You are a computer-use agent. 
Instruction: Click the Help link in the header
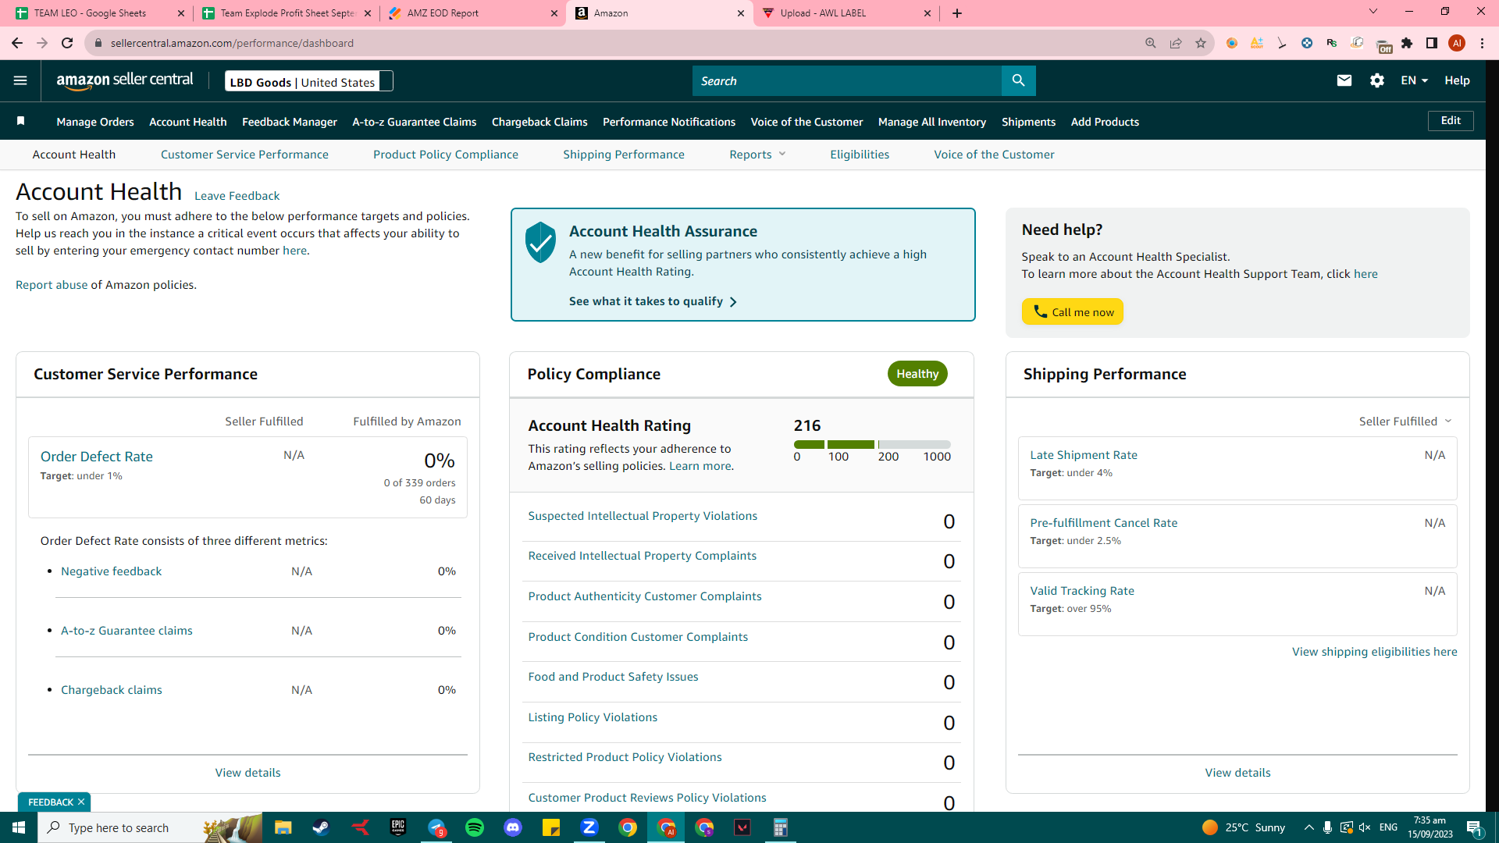[1457, 80]
